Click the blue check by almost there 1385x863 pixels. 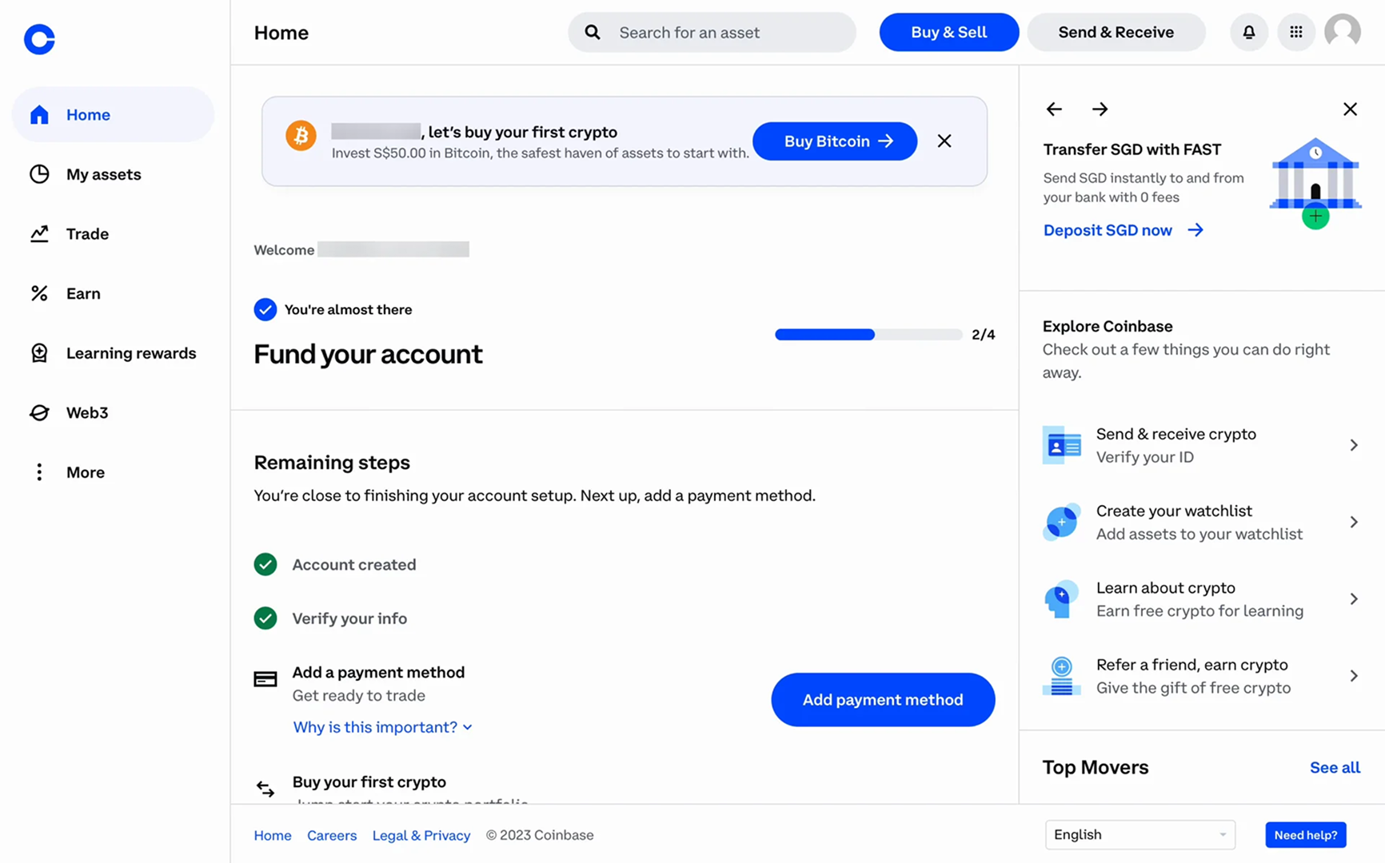265,309
